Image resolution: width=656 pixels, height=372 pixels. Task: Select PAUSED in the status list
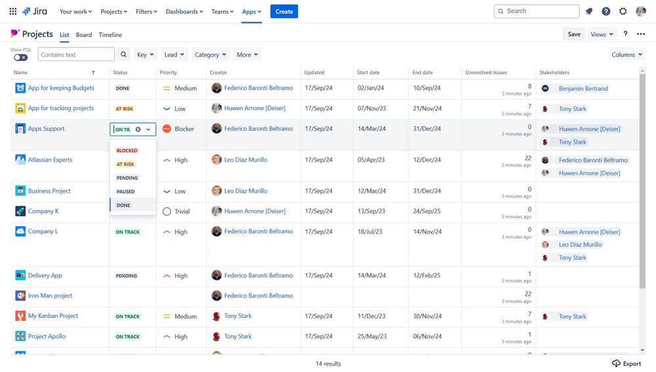coord(125,191)
